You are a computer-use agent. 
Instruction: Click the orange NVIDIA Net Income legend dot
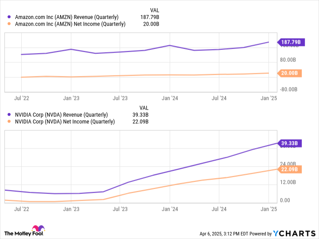(x=10, y=122)
